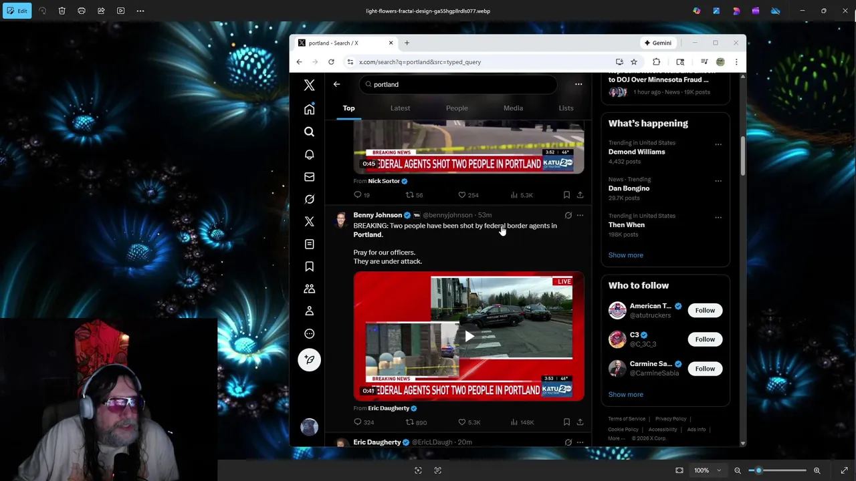Image resolution: width=856 pixels, height=481 pixels.
Task: Bookmark this page with the star icon
Action: (634, 62)
